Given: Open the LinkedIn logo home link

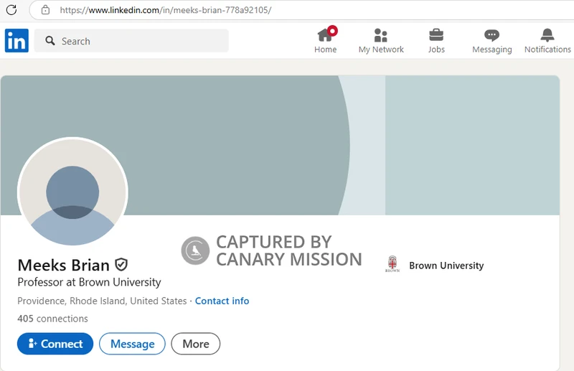Looking at the screenshot, I should tap(17, 41).
